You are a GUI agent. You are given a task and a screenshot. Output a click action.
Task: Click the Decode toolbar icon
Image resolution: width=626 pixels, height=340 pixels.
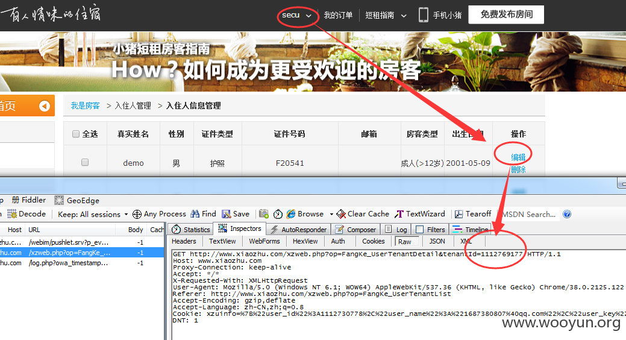[12, 214]
